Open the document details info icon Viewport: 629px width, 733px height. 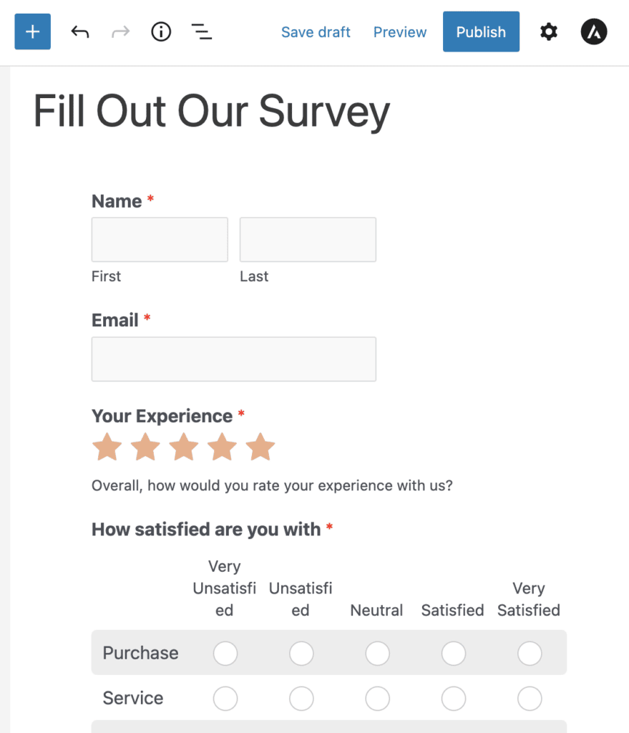(161, 32)
